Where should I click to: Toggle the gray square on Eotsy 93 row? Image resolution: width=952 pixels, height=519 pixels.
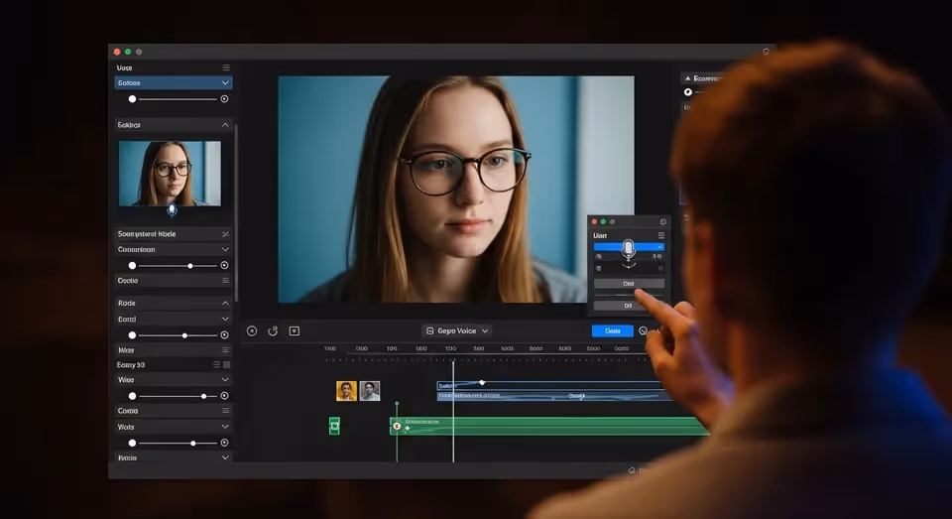[x=226, y=364]
